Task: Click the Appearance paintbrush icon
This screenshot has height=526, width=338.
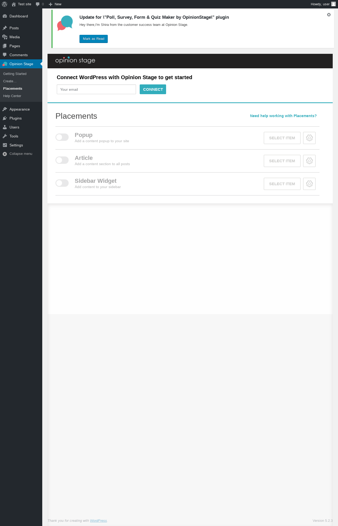Action: pyautogui.click(x=5, y=109)
